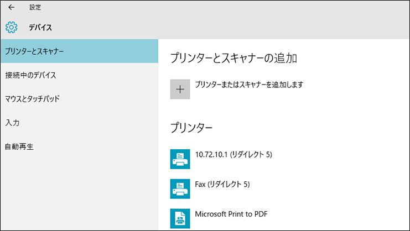410x231 pixels.
Task: Click the デバイス page header text
Action: tap(40, 28)
